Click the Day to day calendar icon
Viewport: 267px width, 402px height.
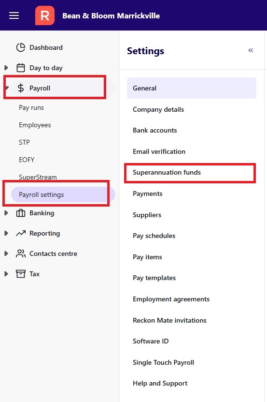pyautogui.click(x=21, y=68)
